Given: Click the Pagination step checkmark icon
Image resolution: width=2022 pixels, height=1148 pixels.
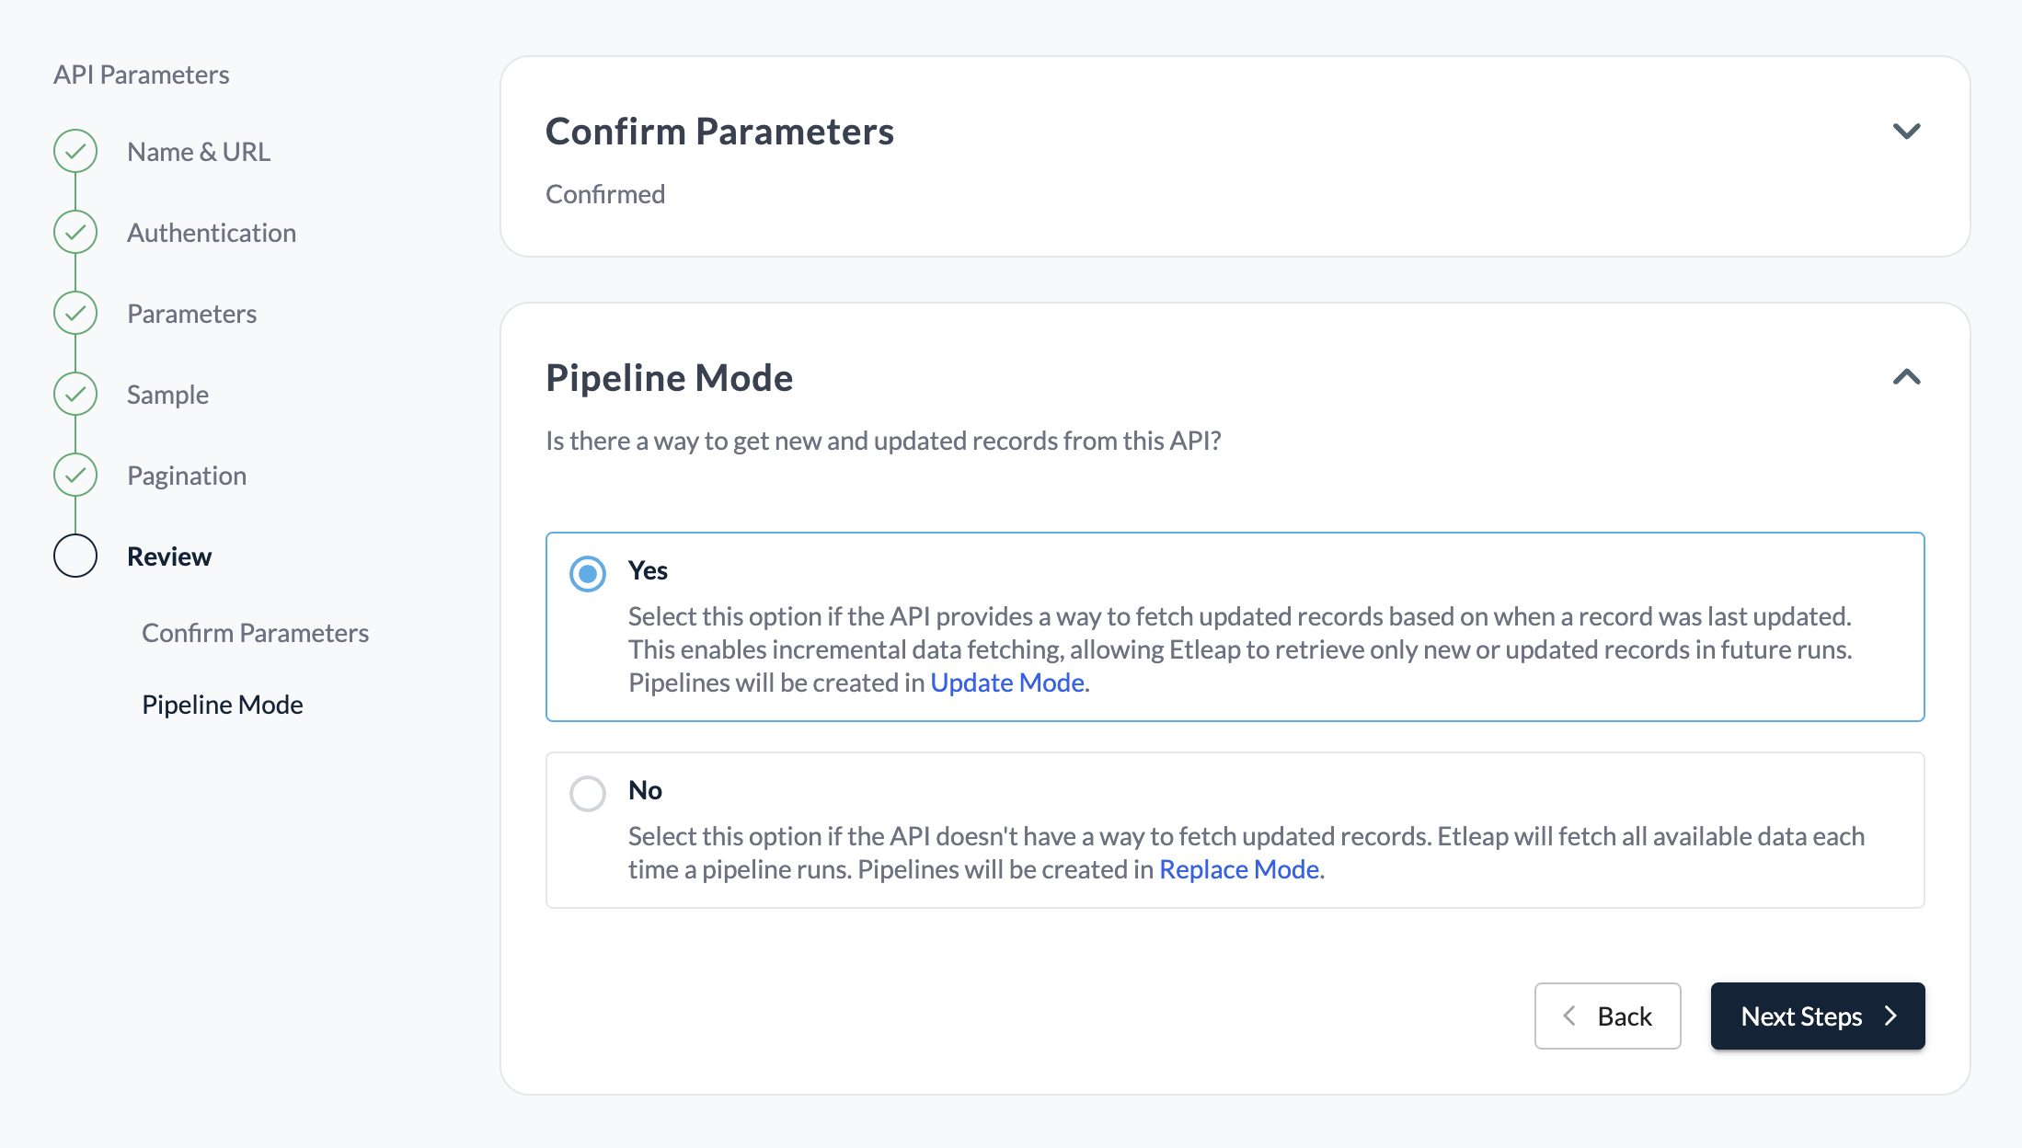Looking at the screenshot, I should click(75, 476).
